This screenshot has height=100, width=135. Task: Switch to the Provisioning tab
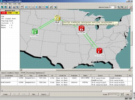coord(30,73)
